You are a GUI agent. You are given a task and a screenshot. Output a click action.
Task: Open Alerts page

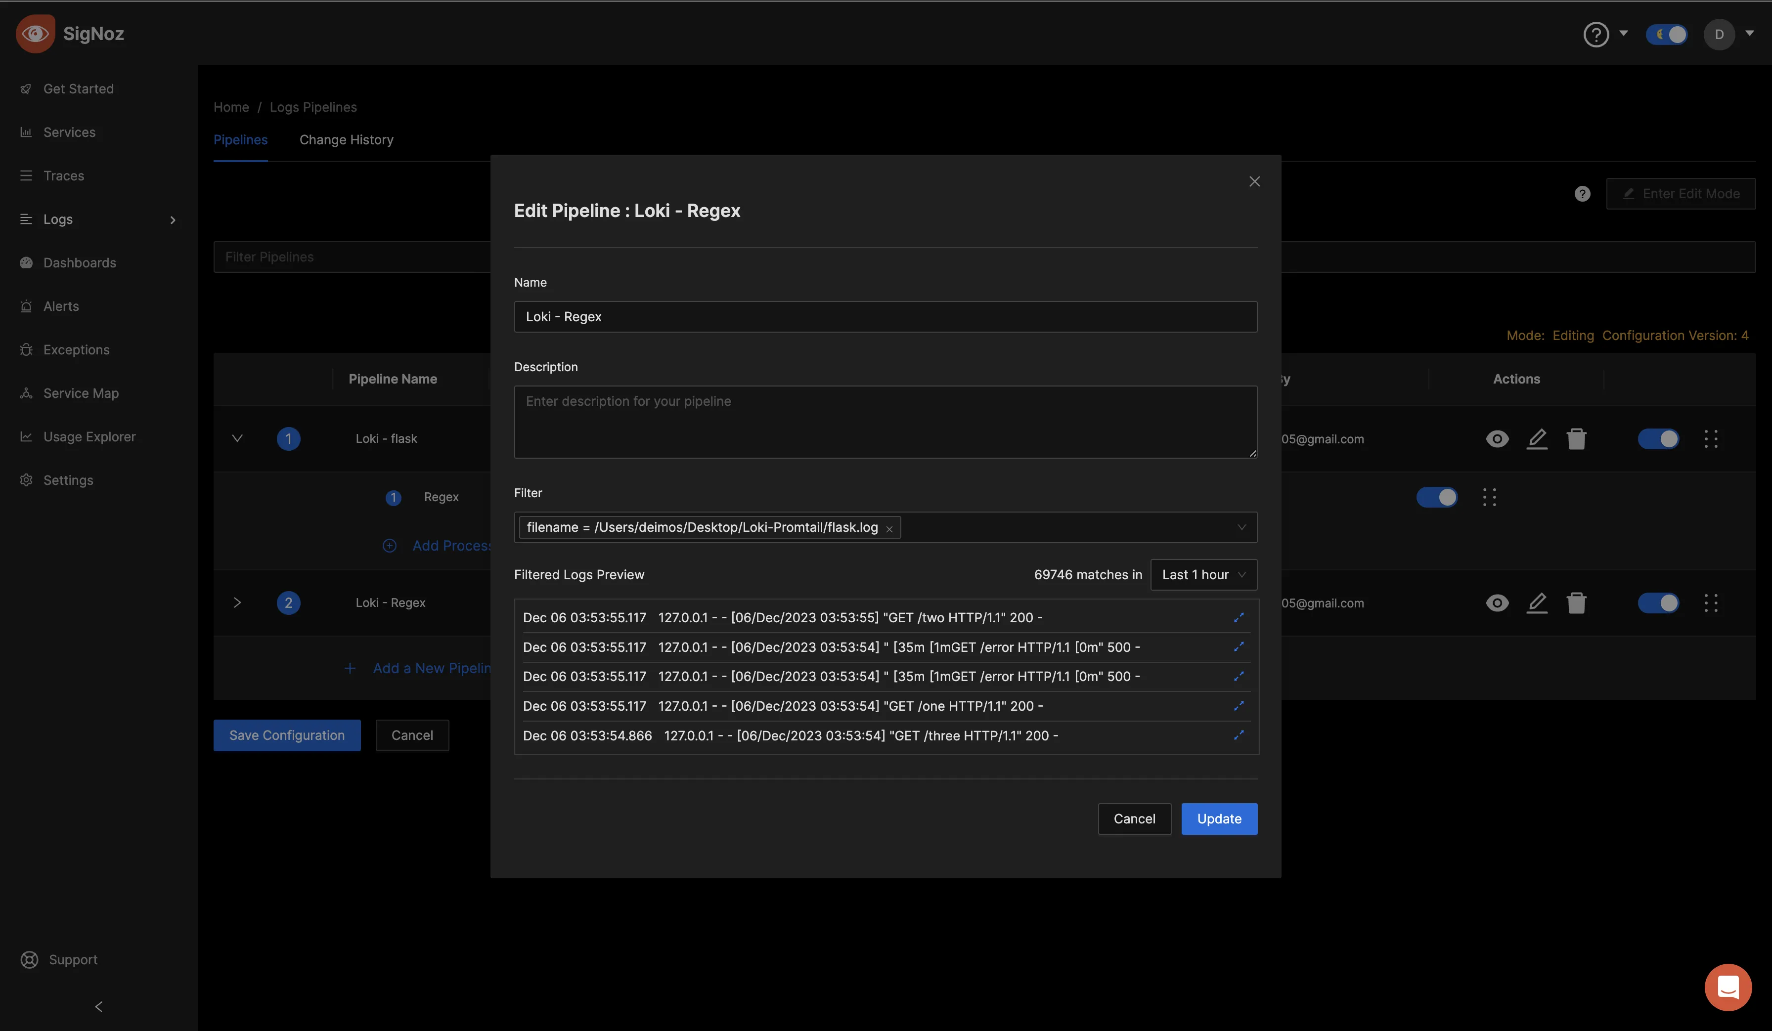coord(61,306)
